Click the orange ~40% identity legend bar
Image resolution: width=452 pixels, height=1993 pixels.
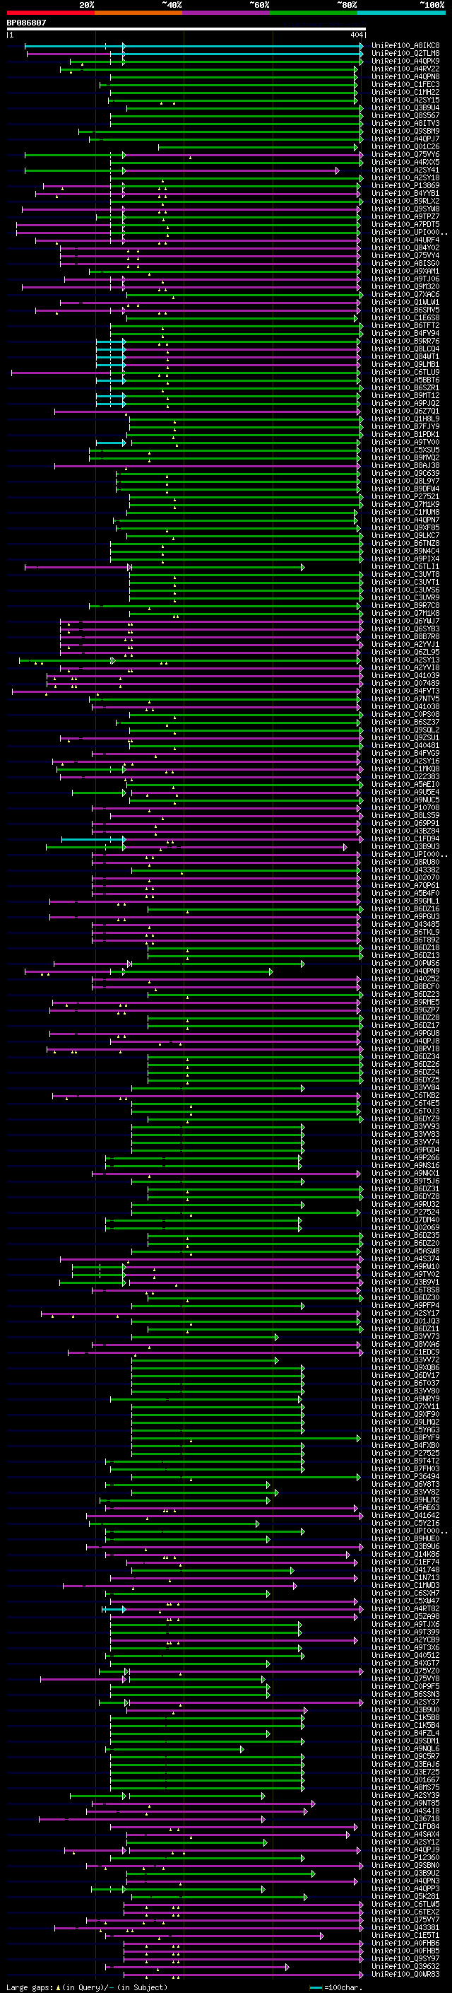point(138,13)
